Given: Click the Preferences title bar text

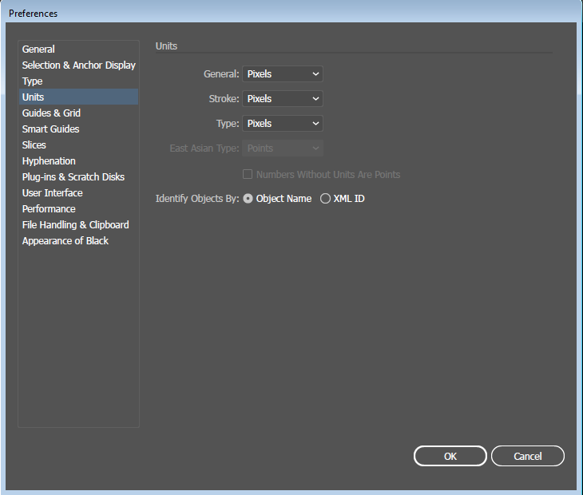Looking at the screenshot, I should 33,14.
